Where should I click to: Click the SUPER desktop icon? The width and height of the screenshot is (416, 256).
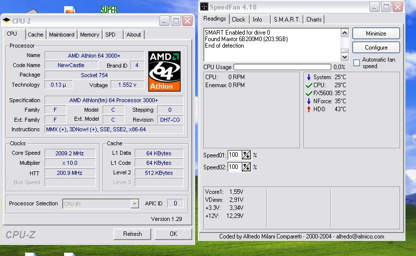109,10
